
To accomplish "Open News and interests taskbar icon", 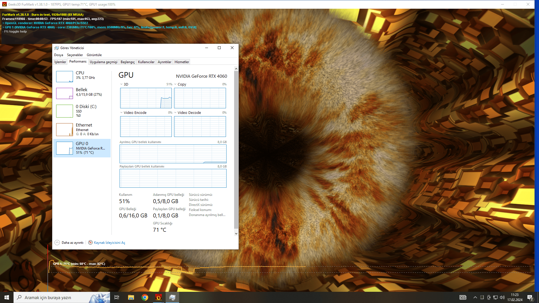I will 463,297.
